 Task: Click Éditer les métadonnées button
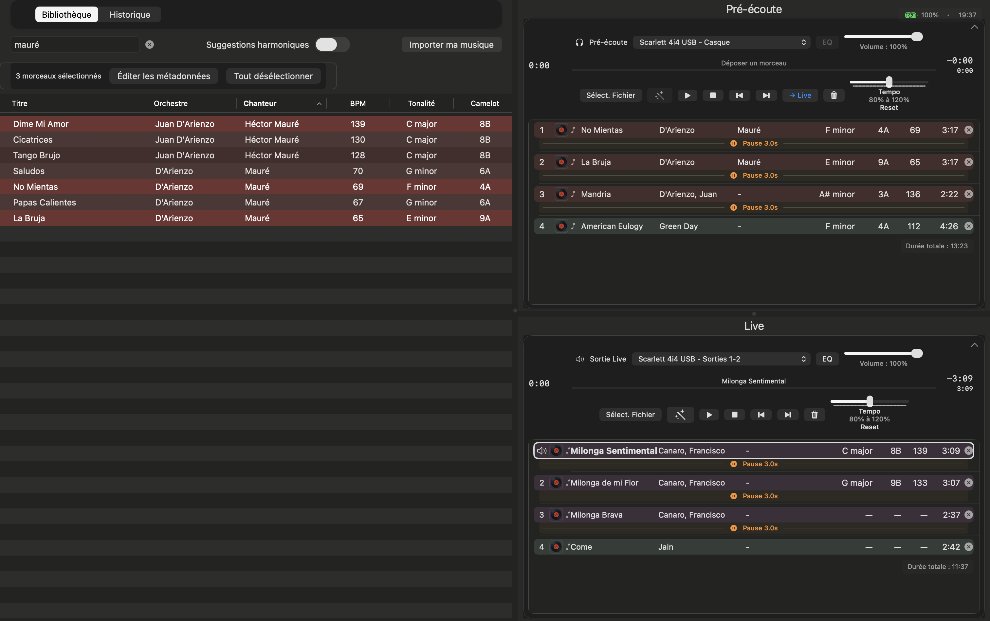point(164,76)
